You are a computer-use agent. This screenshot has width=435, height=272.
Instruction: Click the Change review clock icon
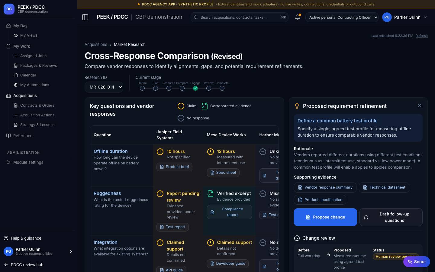pyautogui.click(x=297, y=238)
